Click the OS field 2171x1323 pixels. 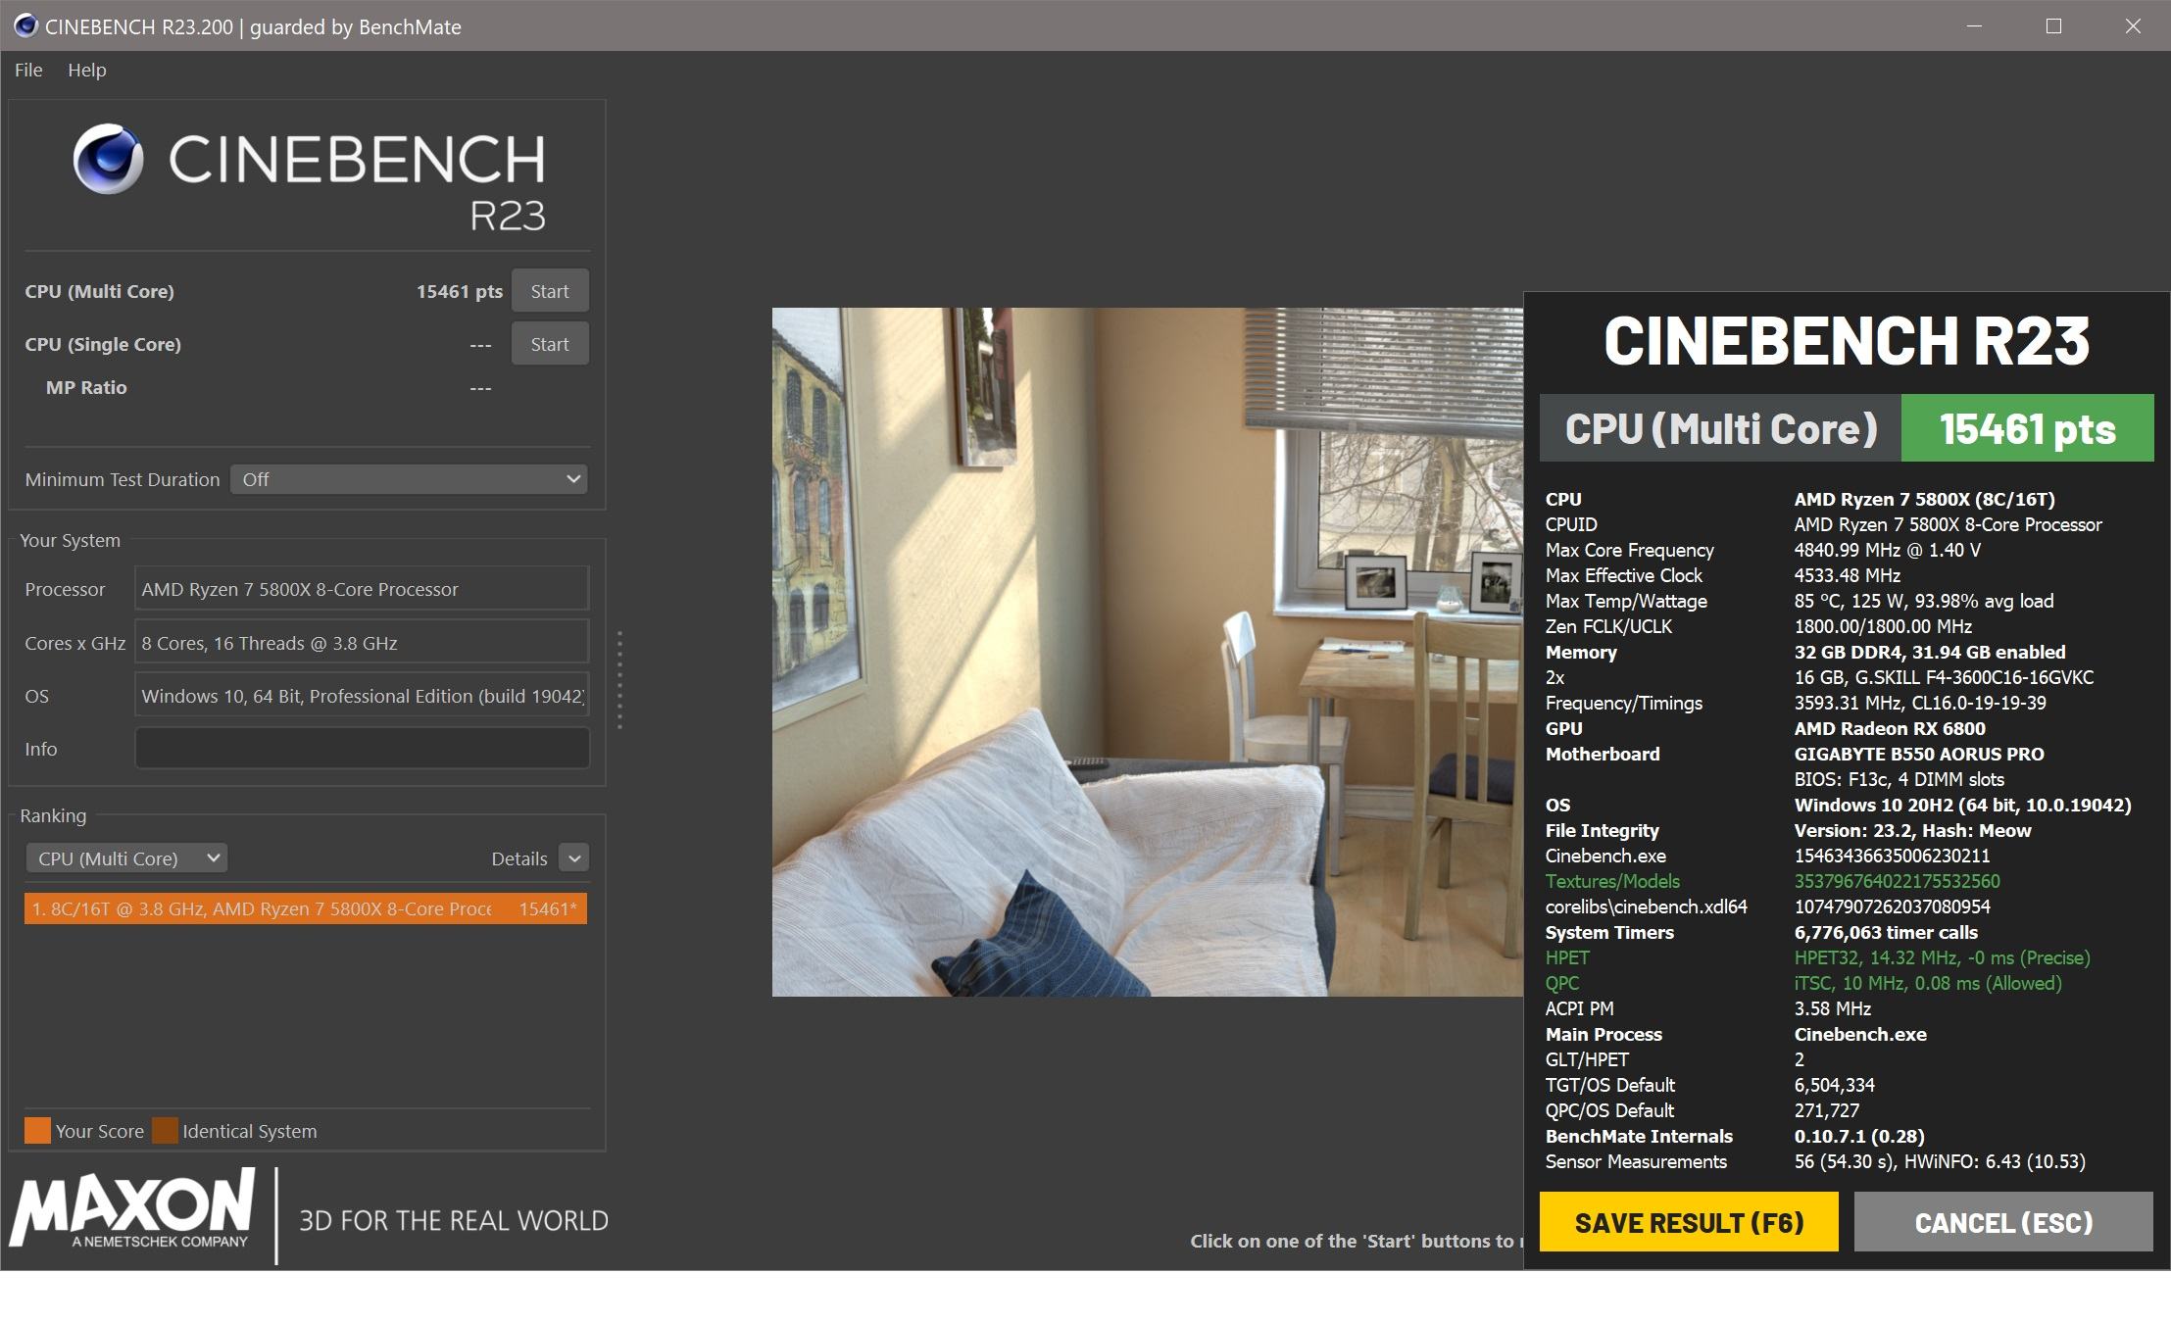tap(362, 696)
